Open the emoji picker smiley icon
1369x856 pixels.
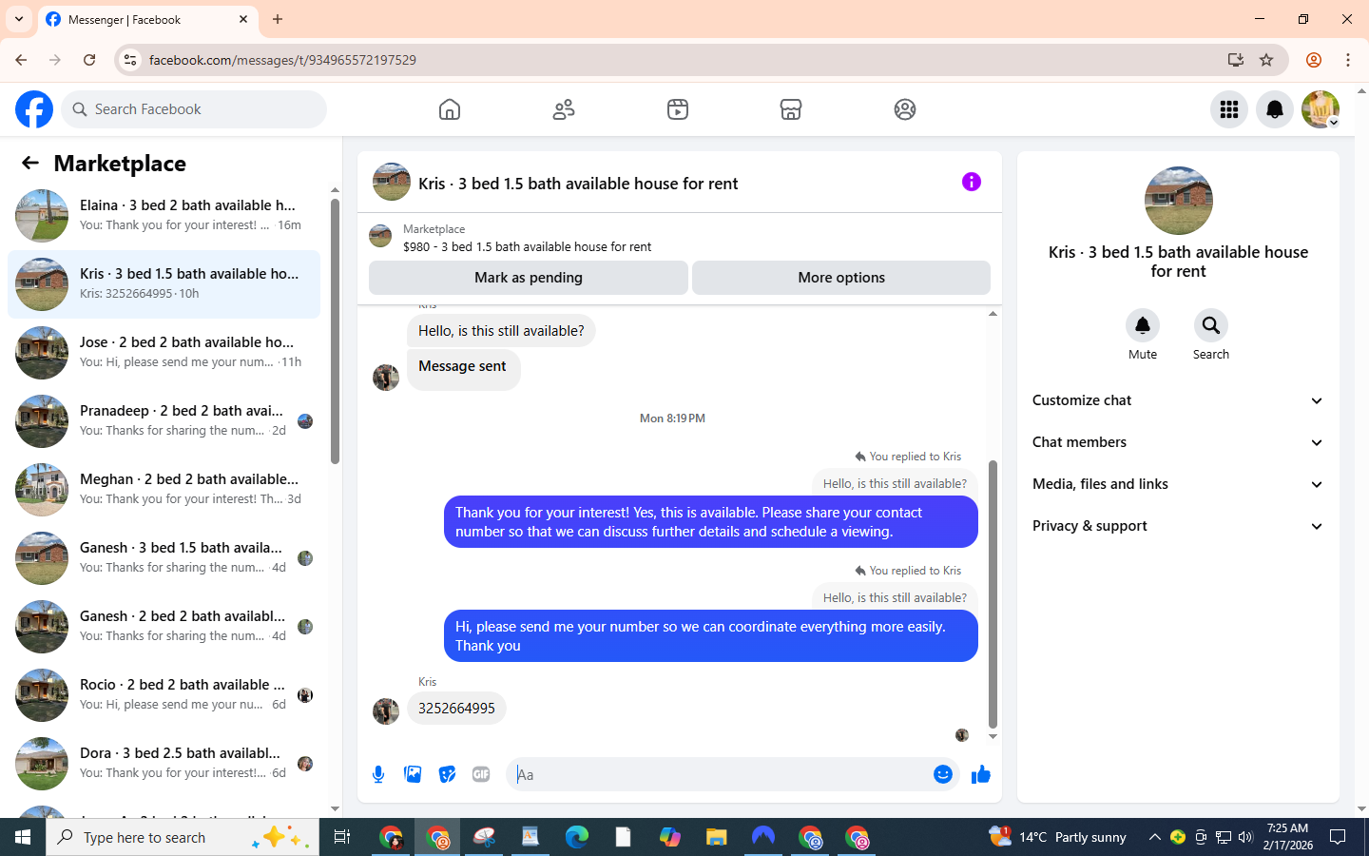pos(943,774)
